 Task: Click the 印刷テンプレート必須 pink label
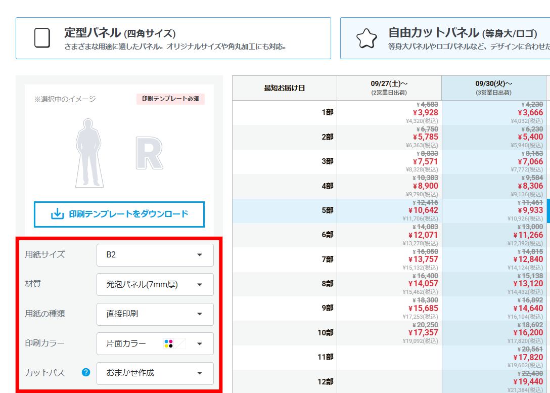pos(170,99)
